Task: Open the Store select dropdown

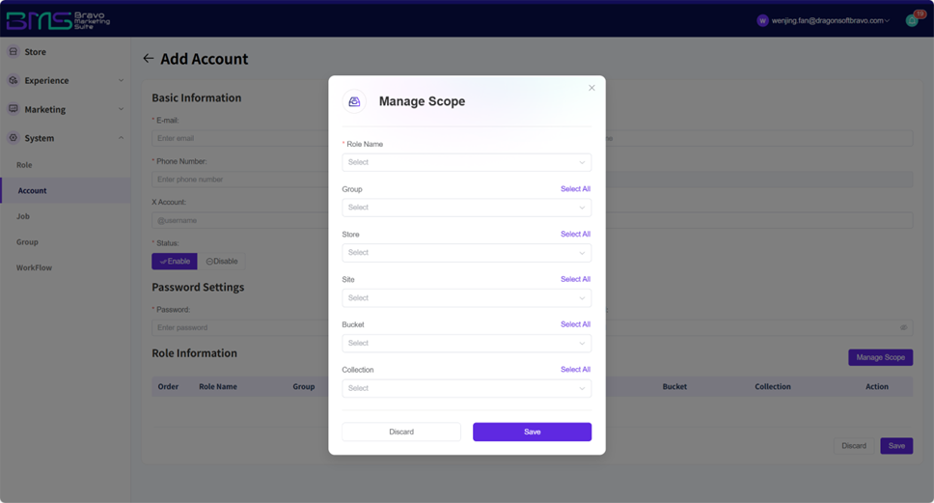Action: click(466, 253)
